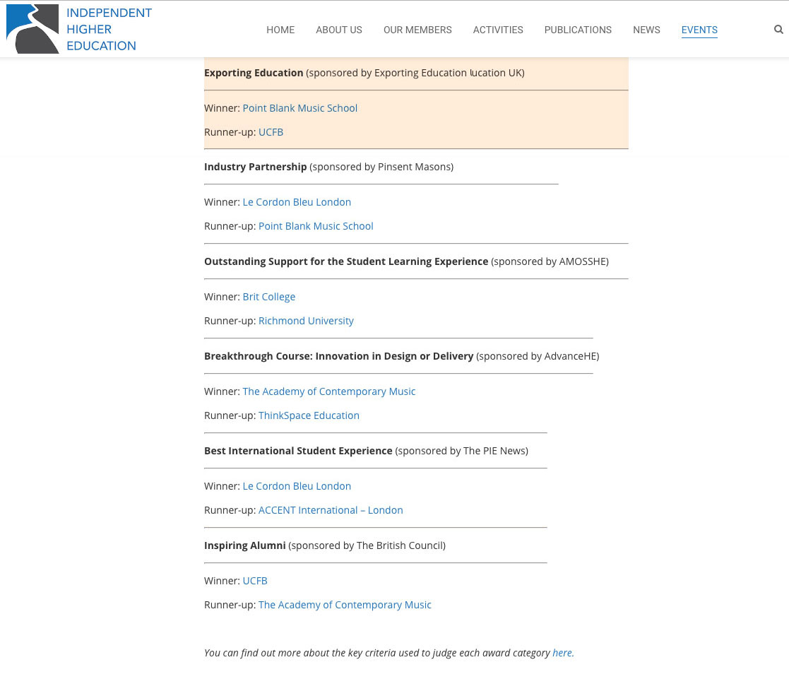
Task: Select the Events navigation item
Action: pos(699,30)
